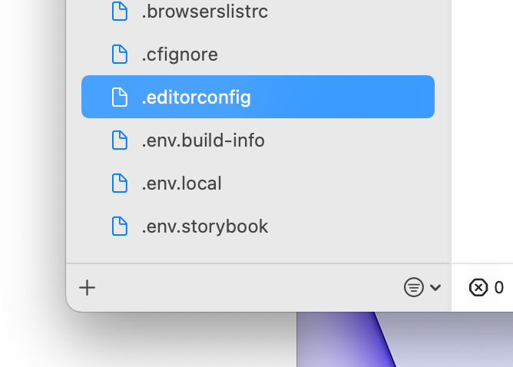Open the .env.storybook file

tap(204, 226)
